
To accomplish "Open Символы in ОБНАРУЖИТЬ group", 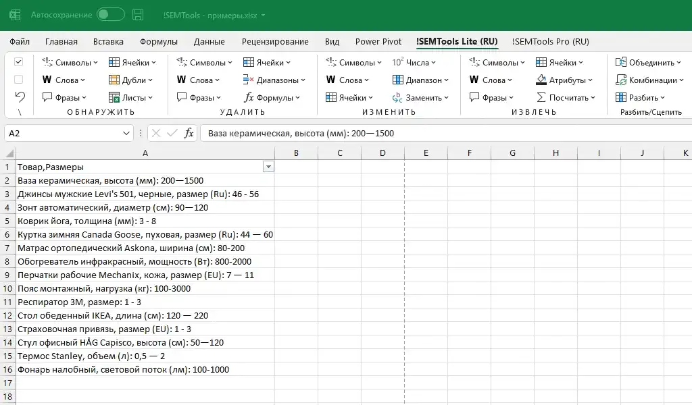I will tap(70, 63).
